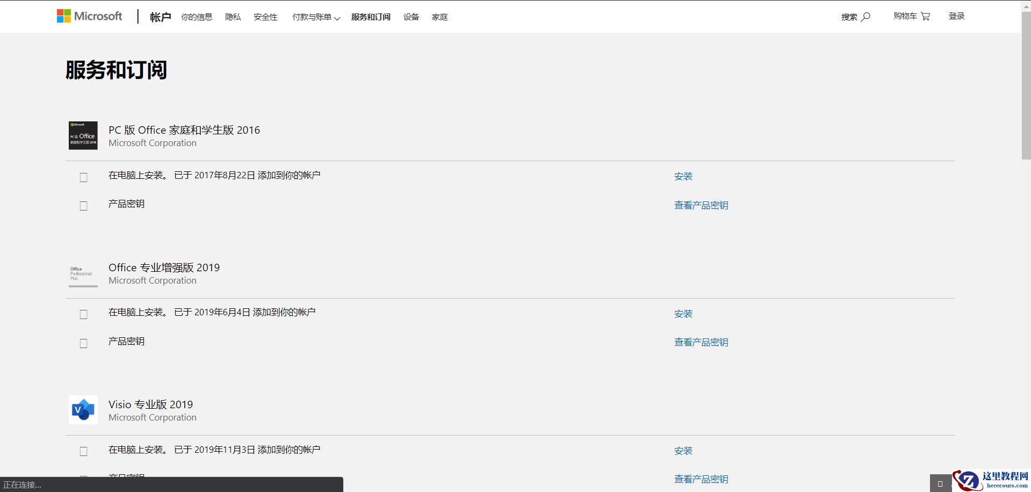Viewport: 1031px width, 492px height.
Task: Click the Office 家庭和学生版 2016 product icon
Action: (x=83, y=135)
